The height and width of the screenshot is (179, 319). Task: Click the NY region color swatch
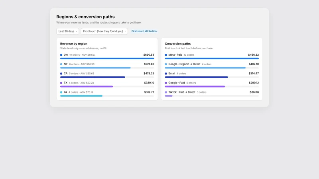tap(61, 64)
